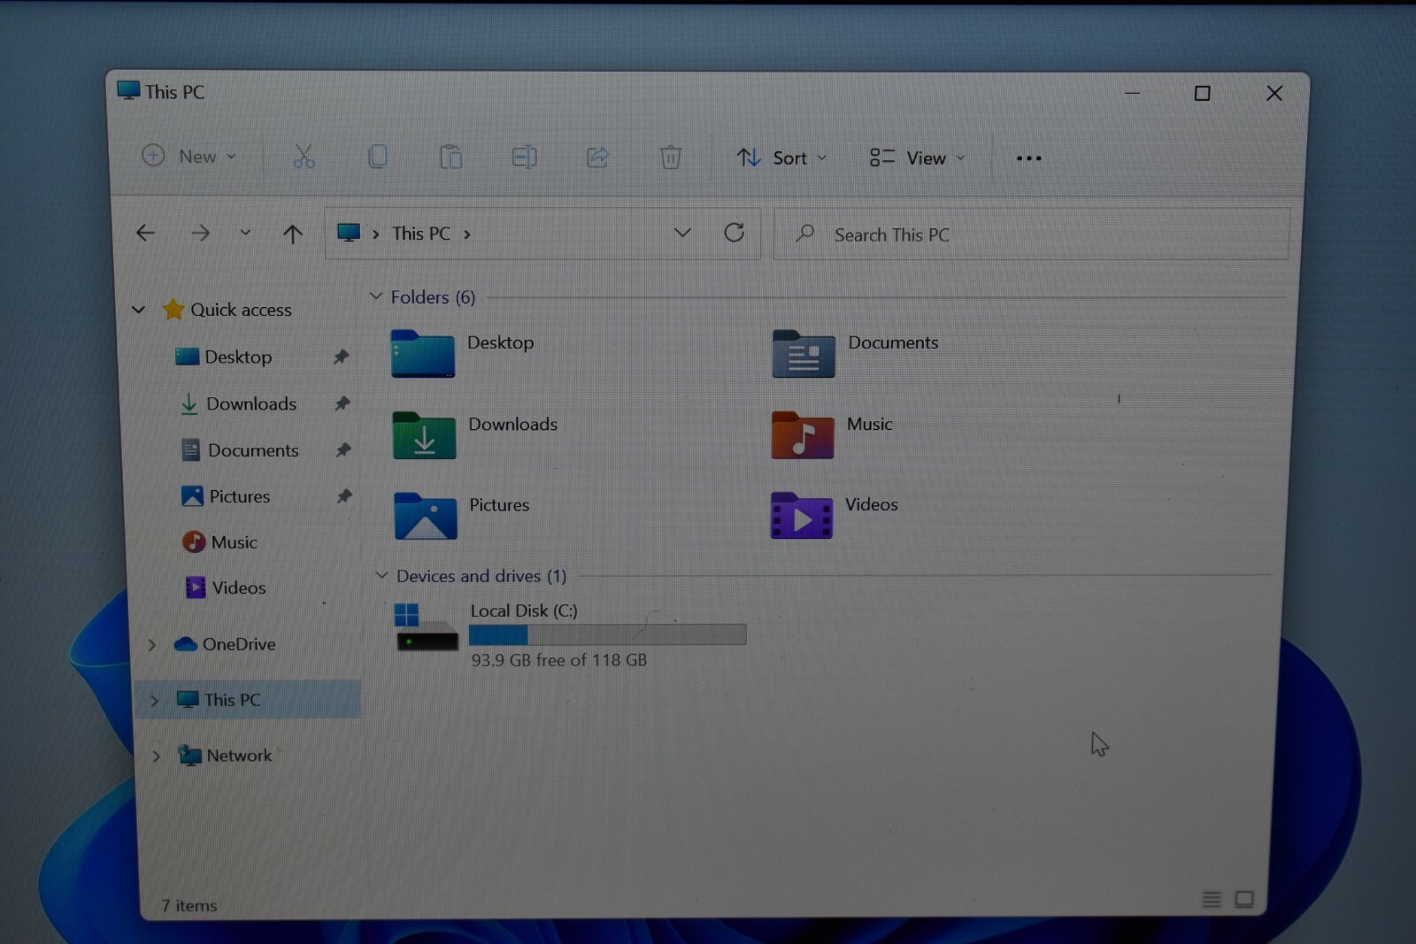
Task: Click '93.9 GB free of 118 GB' text
Action: point(558,660)
